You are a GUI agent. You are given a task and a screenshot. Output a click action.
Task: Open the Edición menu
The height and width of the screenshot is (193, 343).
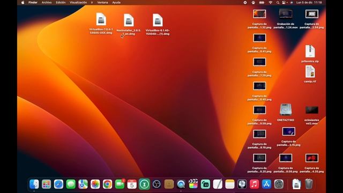61,3
